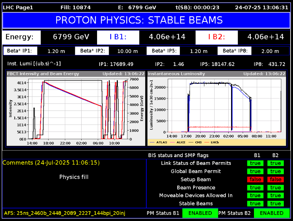Screen dimensions: 293x221
Task: Click the B1 Setup Beam false indicator
Action: (x=255, y=179)
